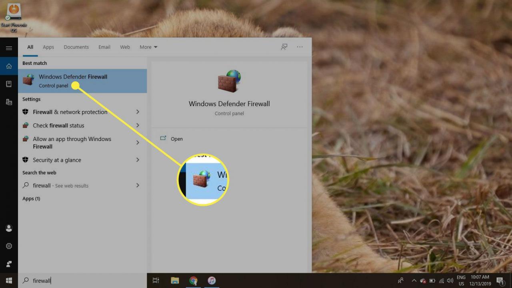Launch iTunes from the taskbar
The height and width of the screenshot is (288, 512).
point(212,280)
